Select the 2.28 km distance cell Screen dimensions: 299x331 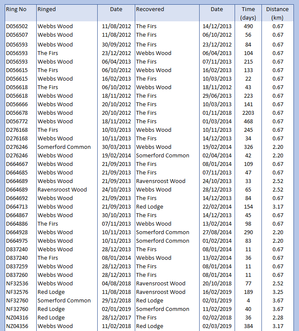tap(278, 318)
